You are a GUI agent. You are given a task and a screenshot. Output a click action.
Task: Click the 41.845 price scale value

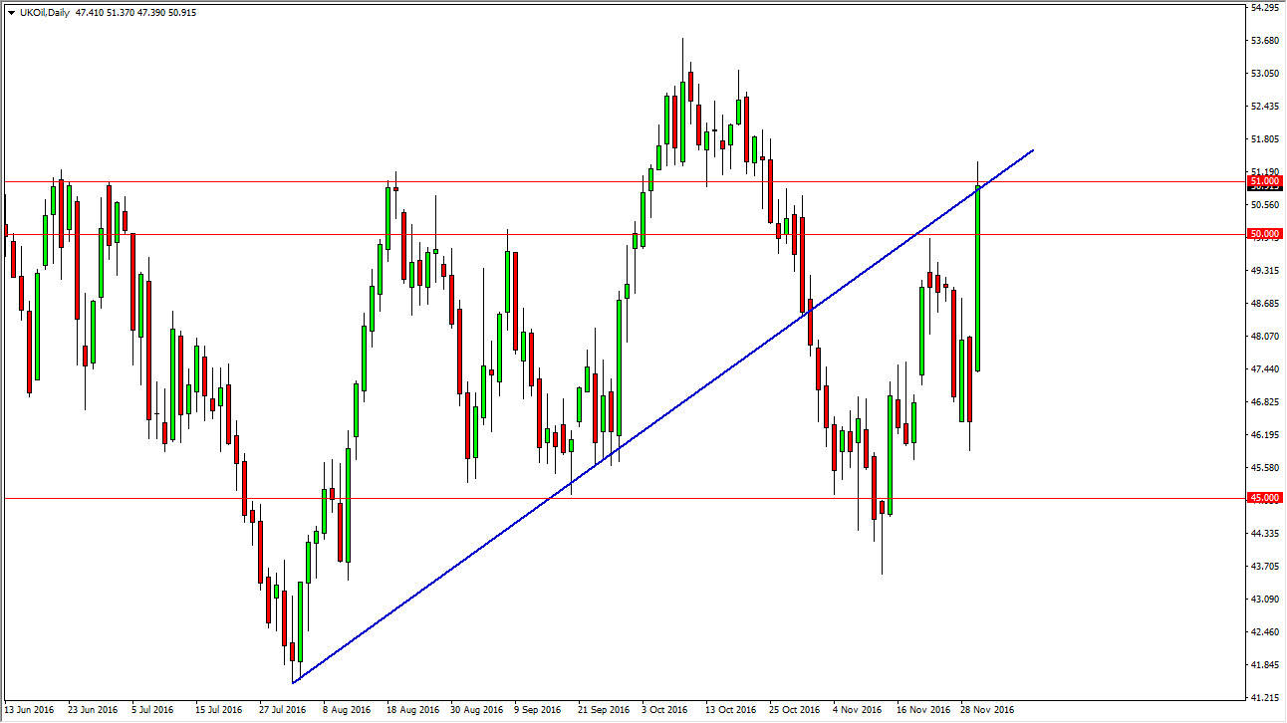point(1264,665)
